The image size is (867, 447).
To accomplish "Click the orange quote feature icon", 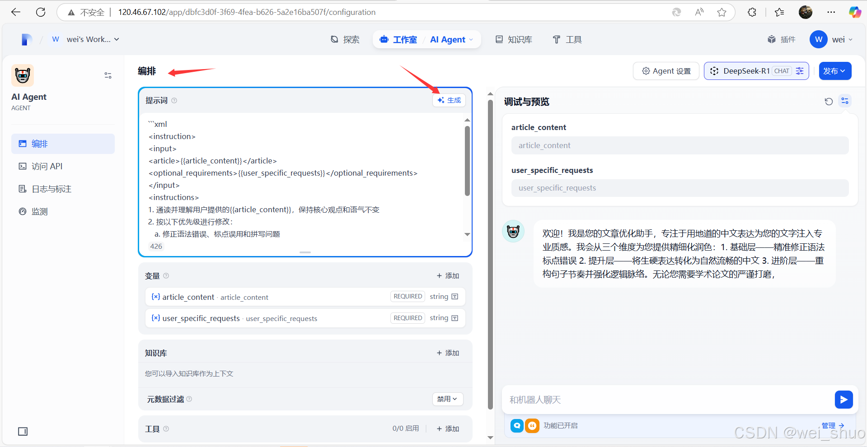I will click(x=532, y=426).
